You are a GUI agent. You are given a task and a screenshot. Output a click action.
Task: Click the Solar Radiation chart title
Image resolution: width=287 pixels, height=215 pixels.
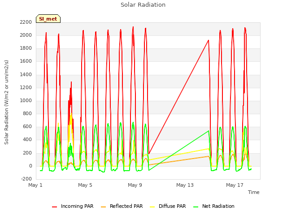pyautogui.click(x=143, y=5)
